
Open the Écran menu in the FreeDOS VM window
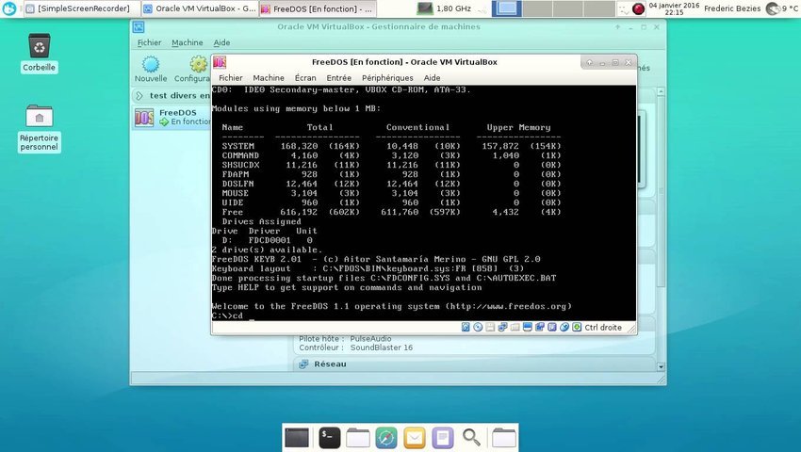(305, 77)
